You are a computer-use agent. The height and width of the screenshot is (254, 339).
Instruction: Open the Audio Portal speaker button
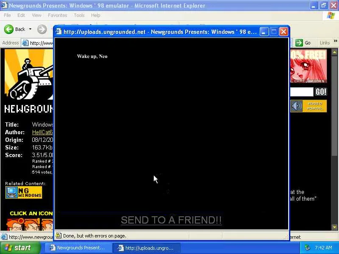(296, 106)
